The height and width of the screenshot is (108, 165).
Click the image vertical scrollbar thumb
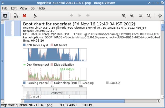tap(163, 27)
